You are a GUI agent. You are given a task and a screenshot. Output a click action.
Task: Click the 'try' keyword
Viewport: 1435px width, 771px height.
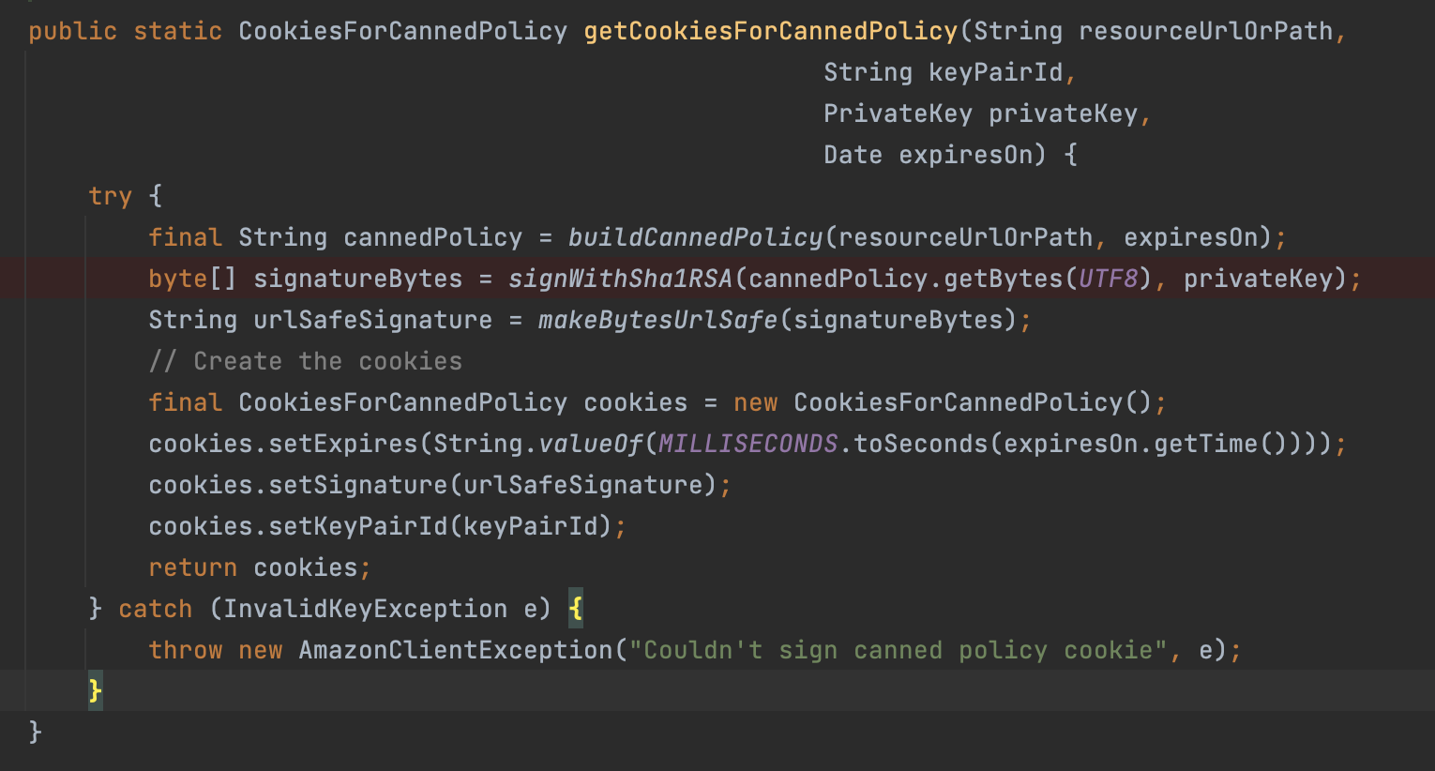(x=111, y=196)
